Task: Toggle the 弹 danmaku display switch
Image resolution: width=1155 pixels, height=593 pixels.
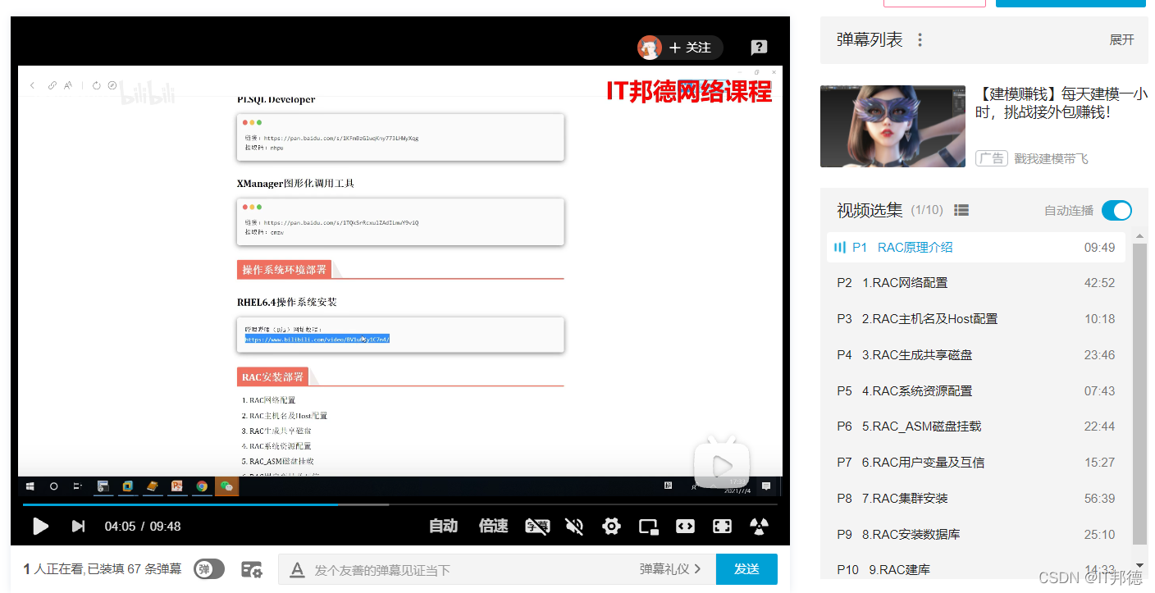Action: coord(209,569)
